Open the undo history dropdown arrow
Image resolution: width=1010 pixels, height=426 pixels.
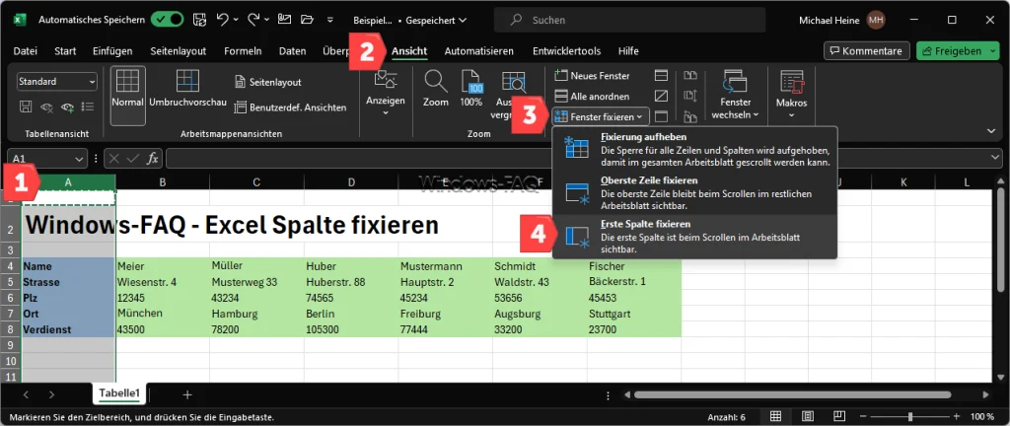pyautogui.click(x=235, y=20)
